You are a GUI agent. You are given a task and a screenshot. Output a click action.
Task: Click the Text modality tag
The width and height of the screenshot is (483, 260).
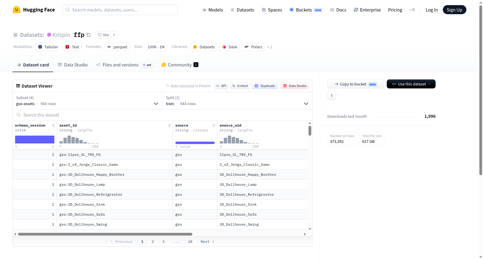[x=72, y=47]
